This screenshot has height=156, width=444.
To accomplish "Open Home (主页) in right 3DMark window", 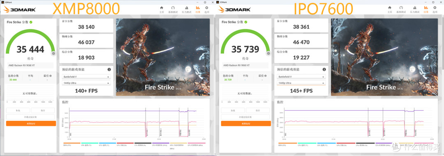I will point(390,9).
